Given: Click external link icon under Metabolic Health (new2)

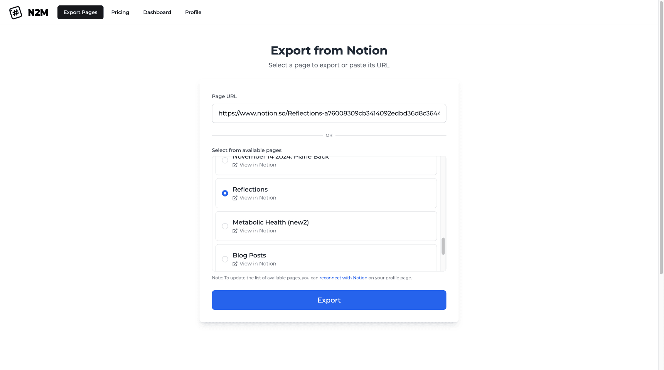Looking at the screenshot, I should 235,231.
